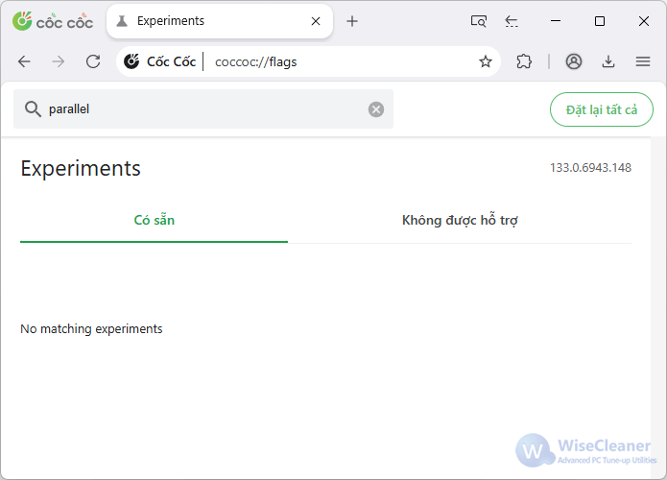Maximize the browser window
The width and height of the screenshot is (667, 480).
tap(600, 21)
